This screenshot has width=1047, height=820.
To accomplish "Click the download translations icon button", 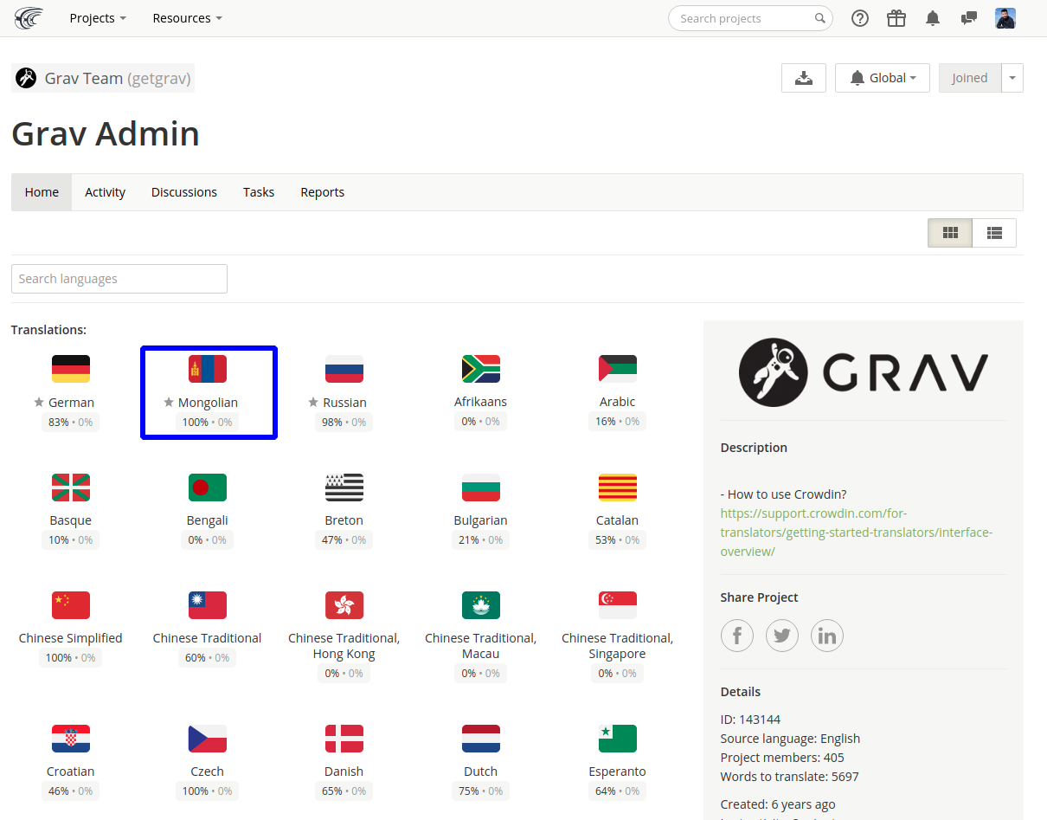I will coord(804,78).
